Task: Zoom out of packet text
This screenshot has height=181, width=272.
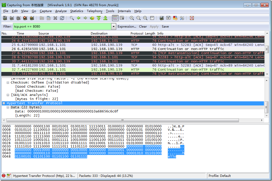Action: [139, 18]
